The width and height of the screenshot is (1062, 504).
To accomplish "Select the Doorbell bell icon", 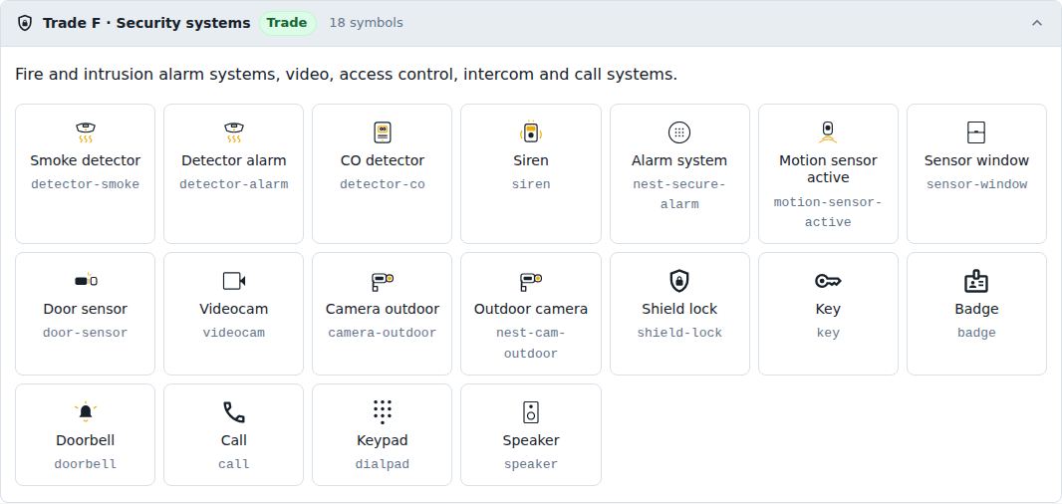I will (x=86, y=412).
